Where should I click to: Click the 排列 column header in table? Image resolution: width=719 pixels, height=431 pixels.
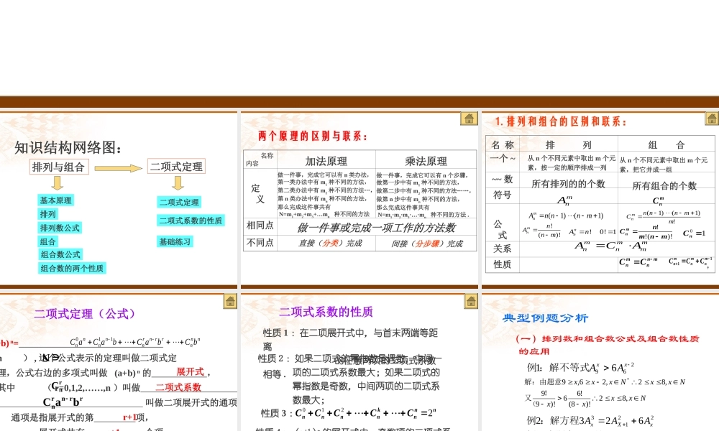(x=569, y=144)
